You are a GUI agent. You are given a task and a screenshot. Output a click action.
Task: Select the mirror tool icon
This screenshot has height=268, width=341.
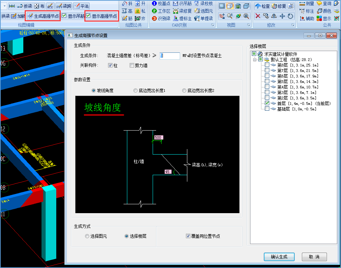click(274, 16)
